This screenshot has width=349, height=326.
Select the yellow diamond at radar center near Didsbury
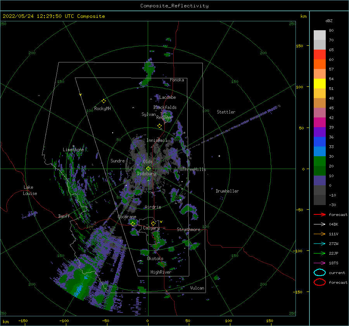coord(148,169)
